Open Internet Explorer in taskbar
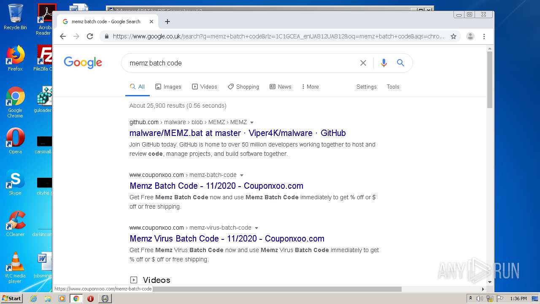This screenshot has height=304, width=540. (x=33, y=299)
